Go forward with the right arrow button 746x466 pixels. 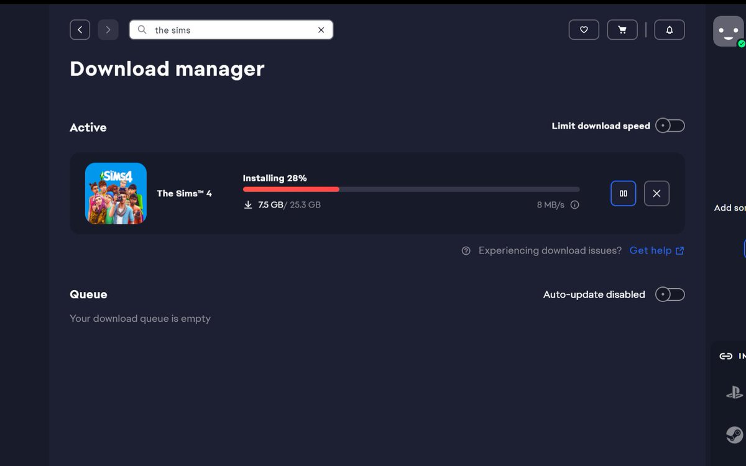click(108, 30)
